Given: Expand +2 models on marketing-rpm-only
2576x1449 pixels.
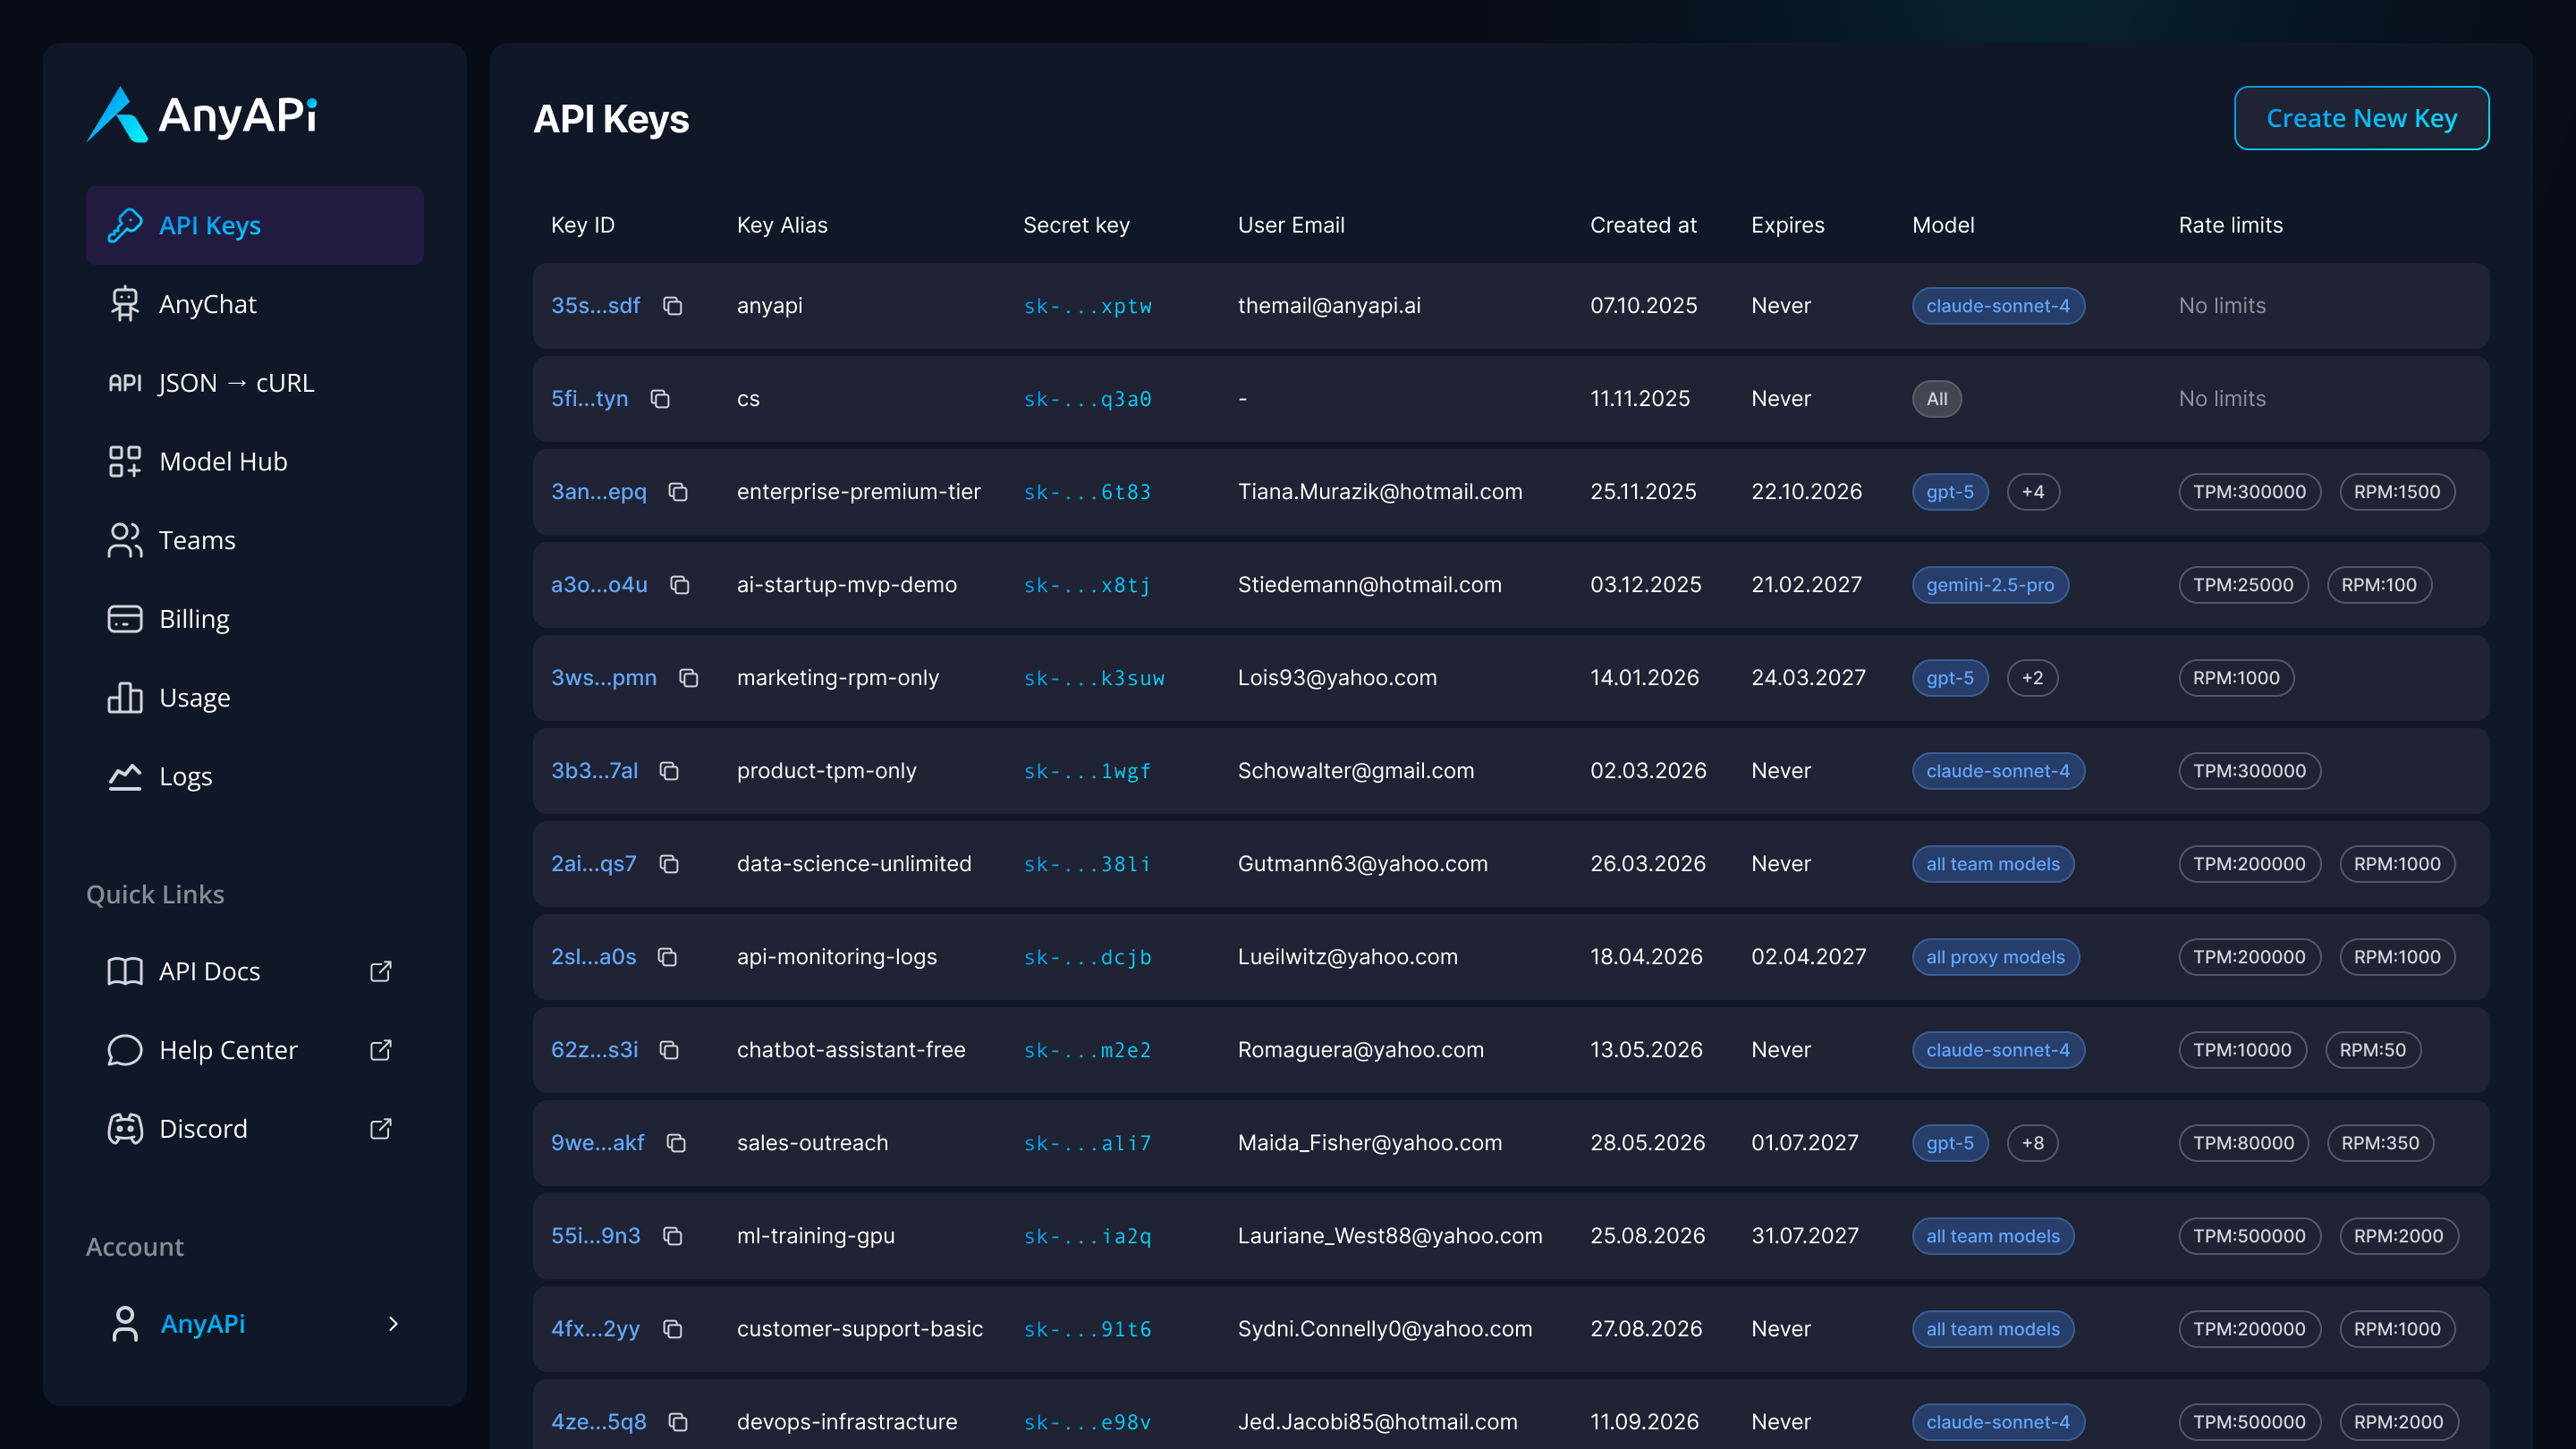Looking at the screenshot, I should tap(2032, 678).
